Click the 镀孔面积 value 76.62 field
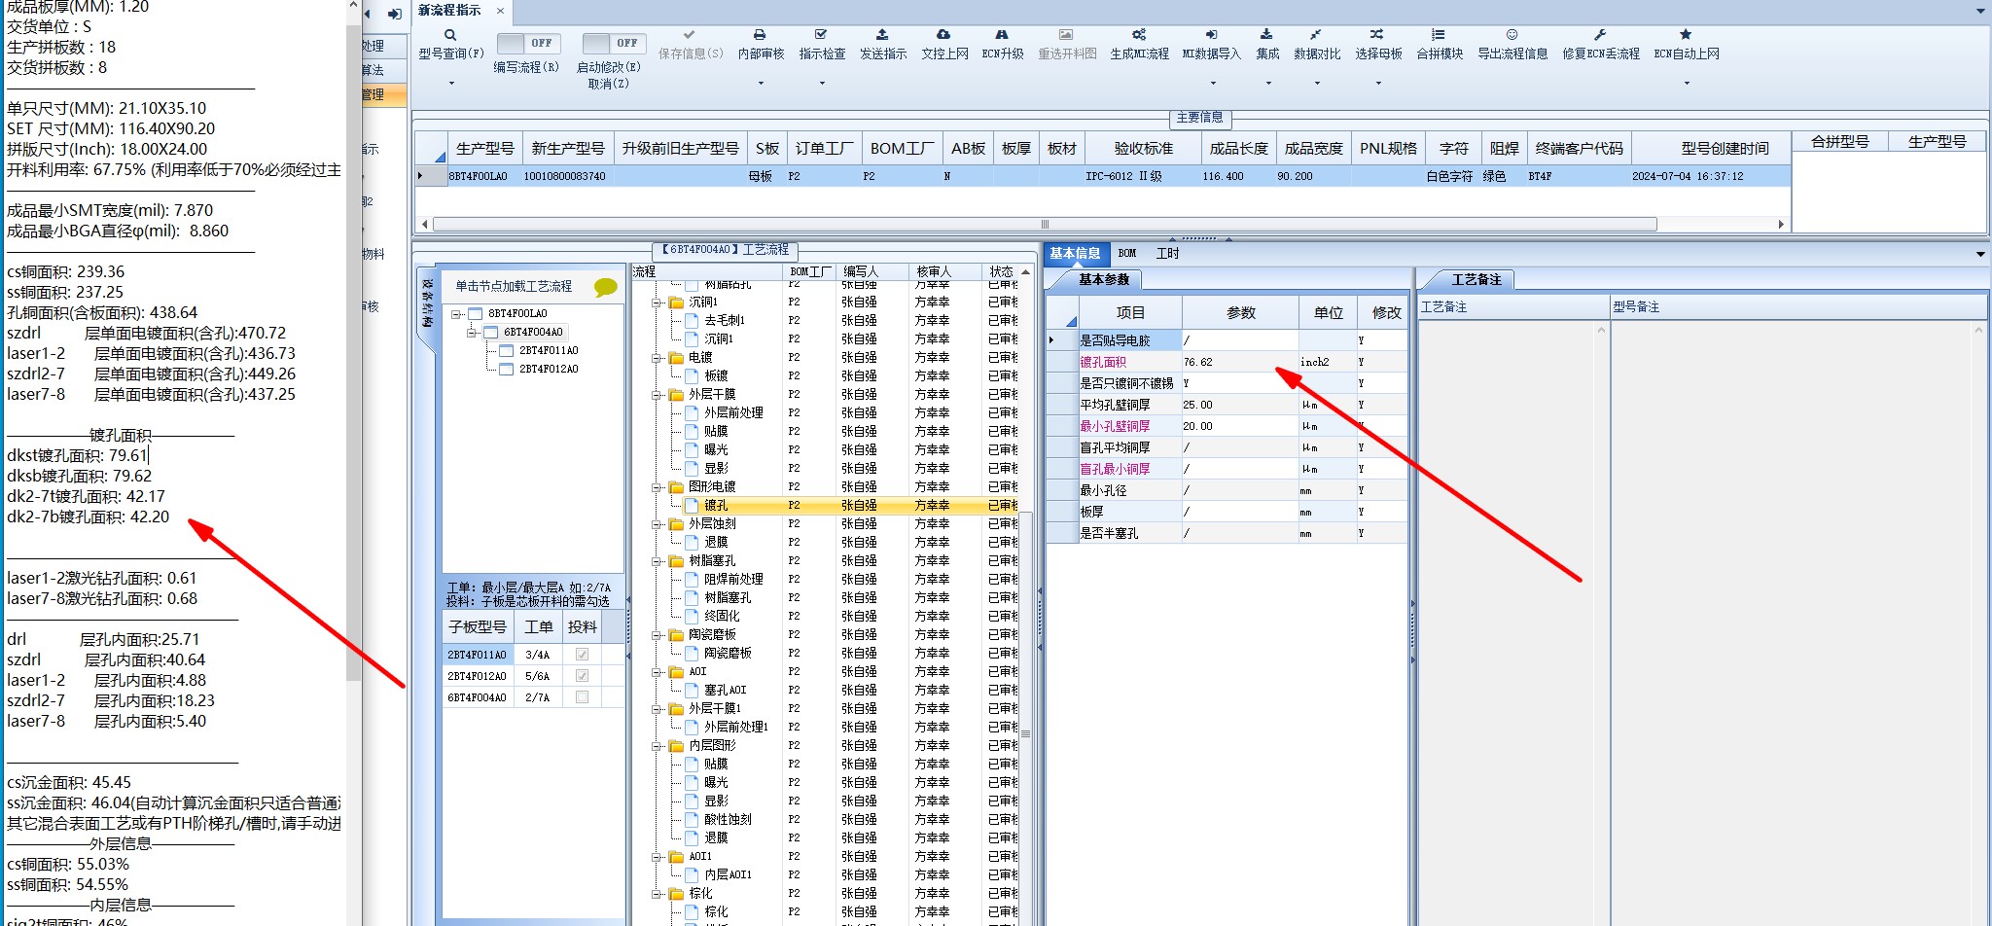The image size is (1992, 926). (1240, 362)
